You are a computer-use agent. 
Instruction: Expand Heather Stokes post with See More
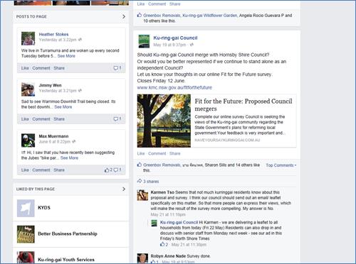[66, 56]
